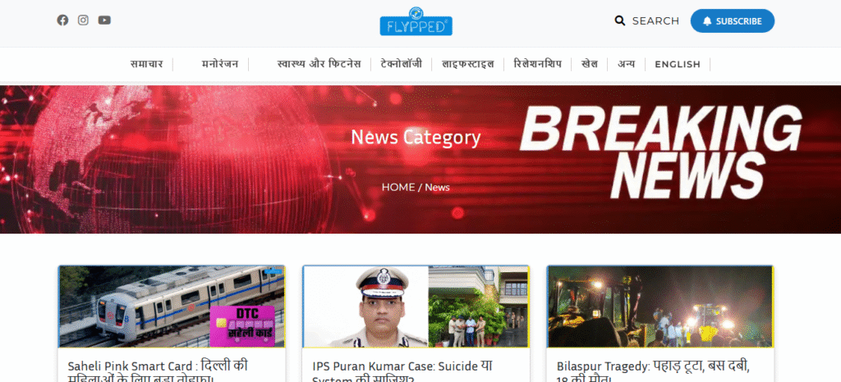Click the Subscribe button
841x382 pixels.
coord(732,21)
